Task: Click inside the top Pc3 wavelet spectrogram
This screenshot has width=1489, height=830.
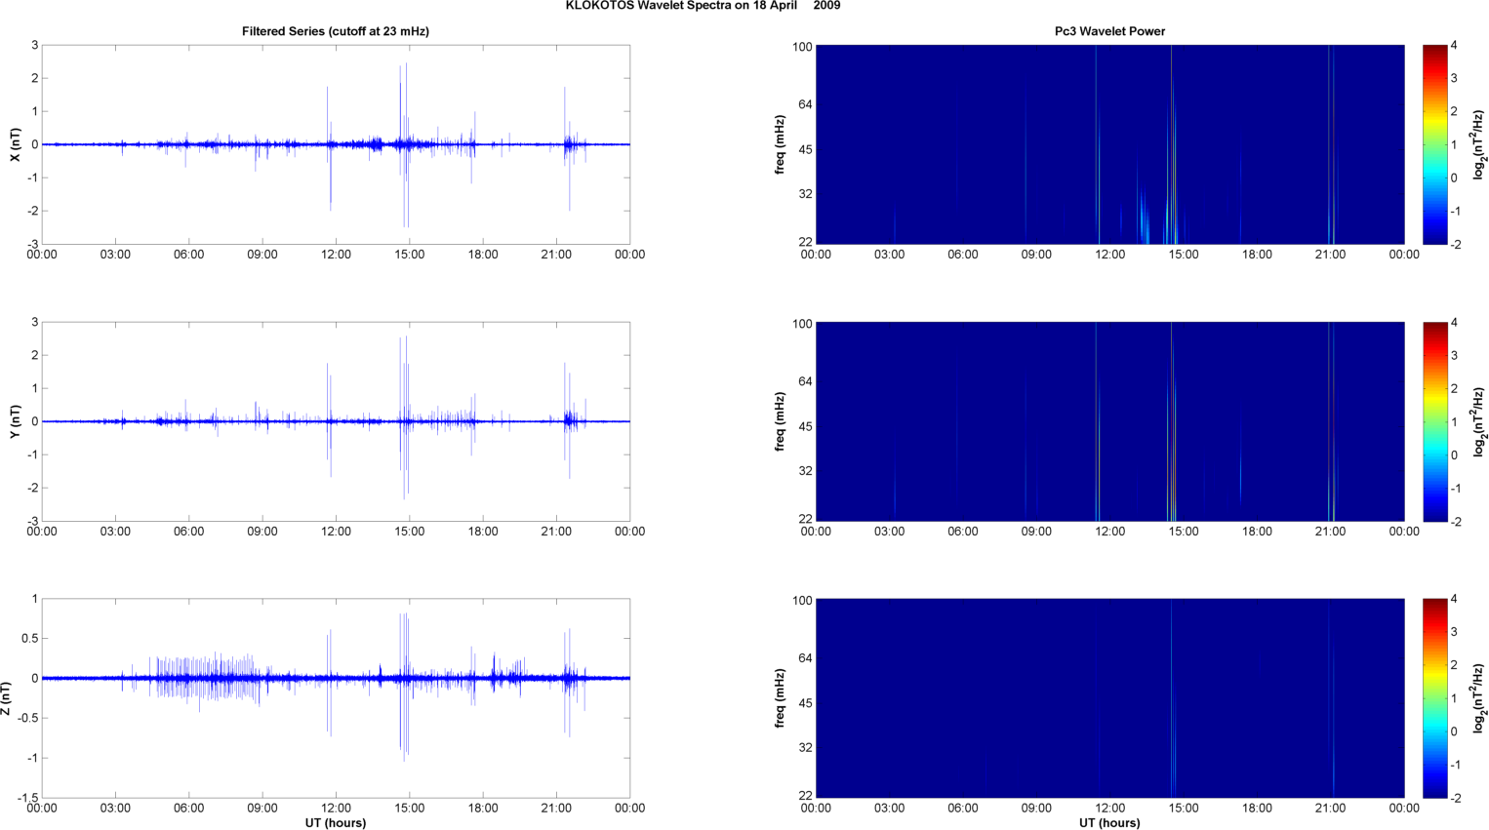Action: [1109, 144]
